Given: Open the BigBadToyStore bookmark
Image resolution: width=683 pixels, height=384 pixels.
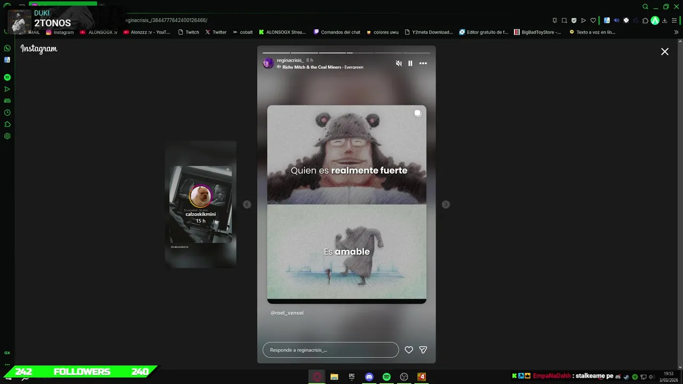Looking at the screenshot, I should point(537,32).
